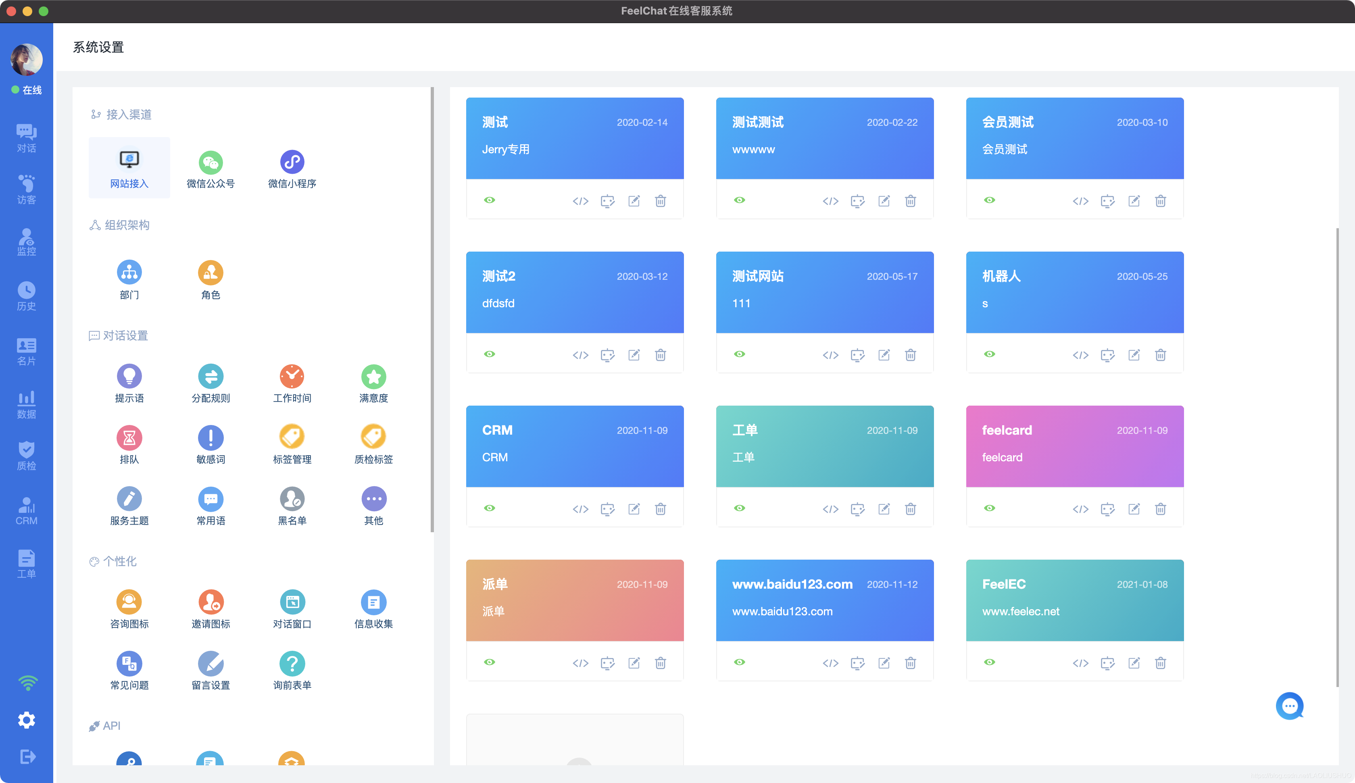
Task: Open 分配规则 settings icon
Action: tap(210, 377)
